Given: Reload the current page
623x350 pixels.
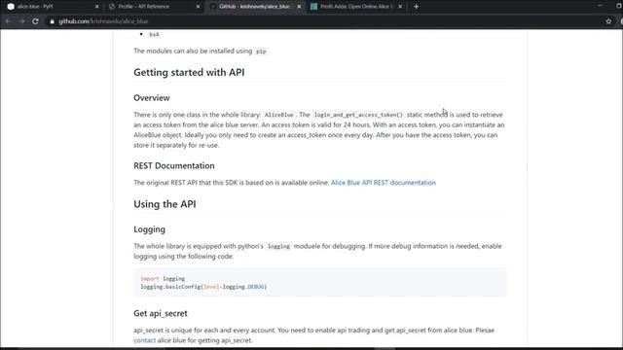Looking at the screenshot, I should click(35, 21).
